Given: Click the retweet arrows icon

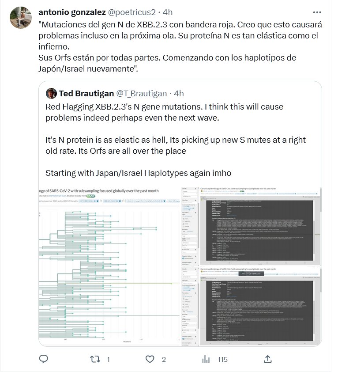Looking at the screenshot, I should 95,359.
